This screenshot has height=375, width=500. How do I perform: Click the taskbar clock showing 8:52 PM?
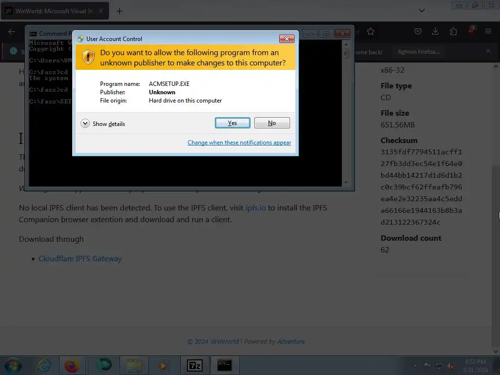[x=475, y=365]
